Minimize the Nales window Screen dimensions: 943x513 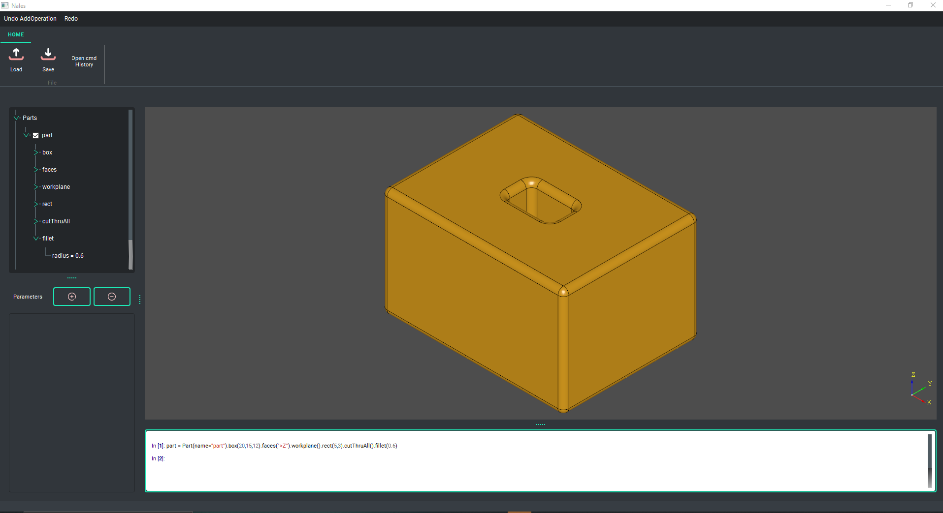click(888, 5)
